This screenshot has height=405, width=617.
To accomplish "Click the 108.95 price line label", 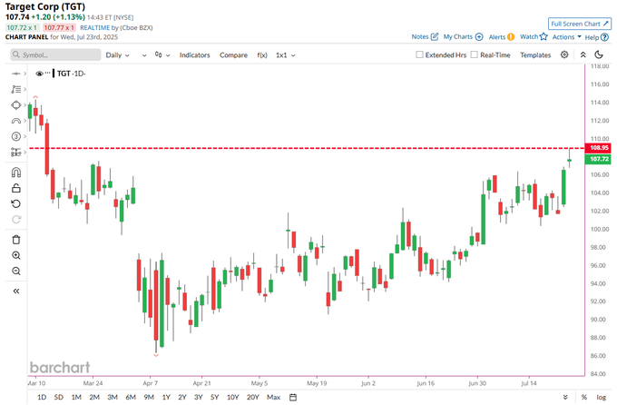I will pos(599,148).
